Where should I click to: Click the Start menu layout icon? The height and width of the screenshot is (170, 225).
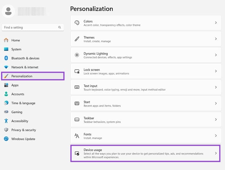[77, 103]
